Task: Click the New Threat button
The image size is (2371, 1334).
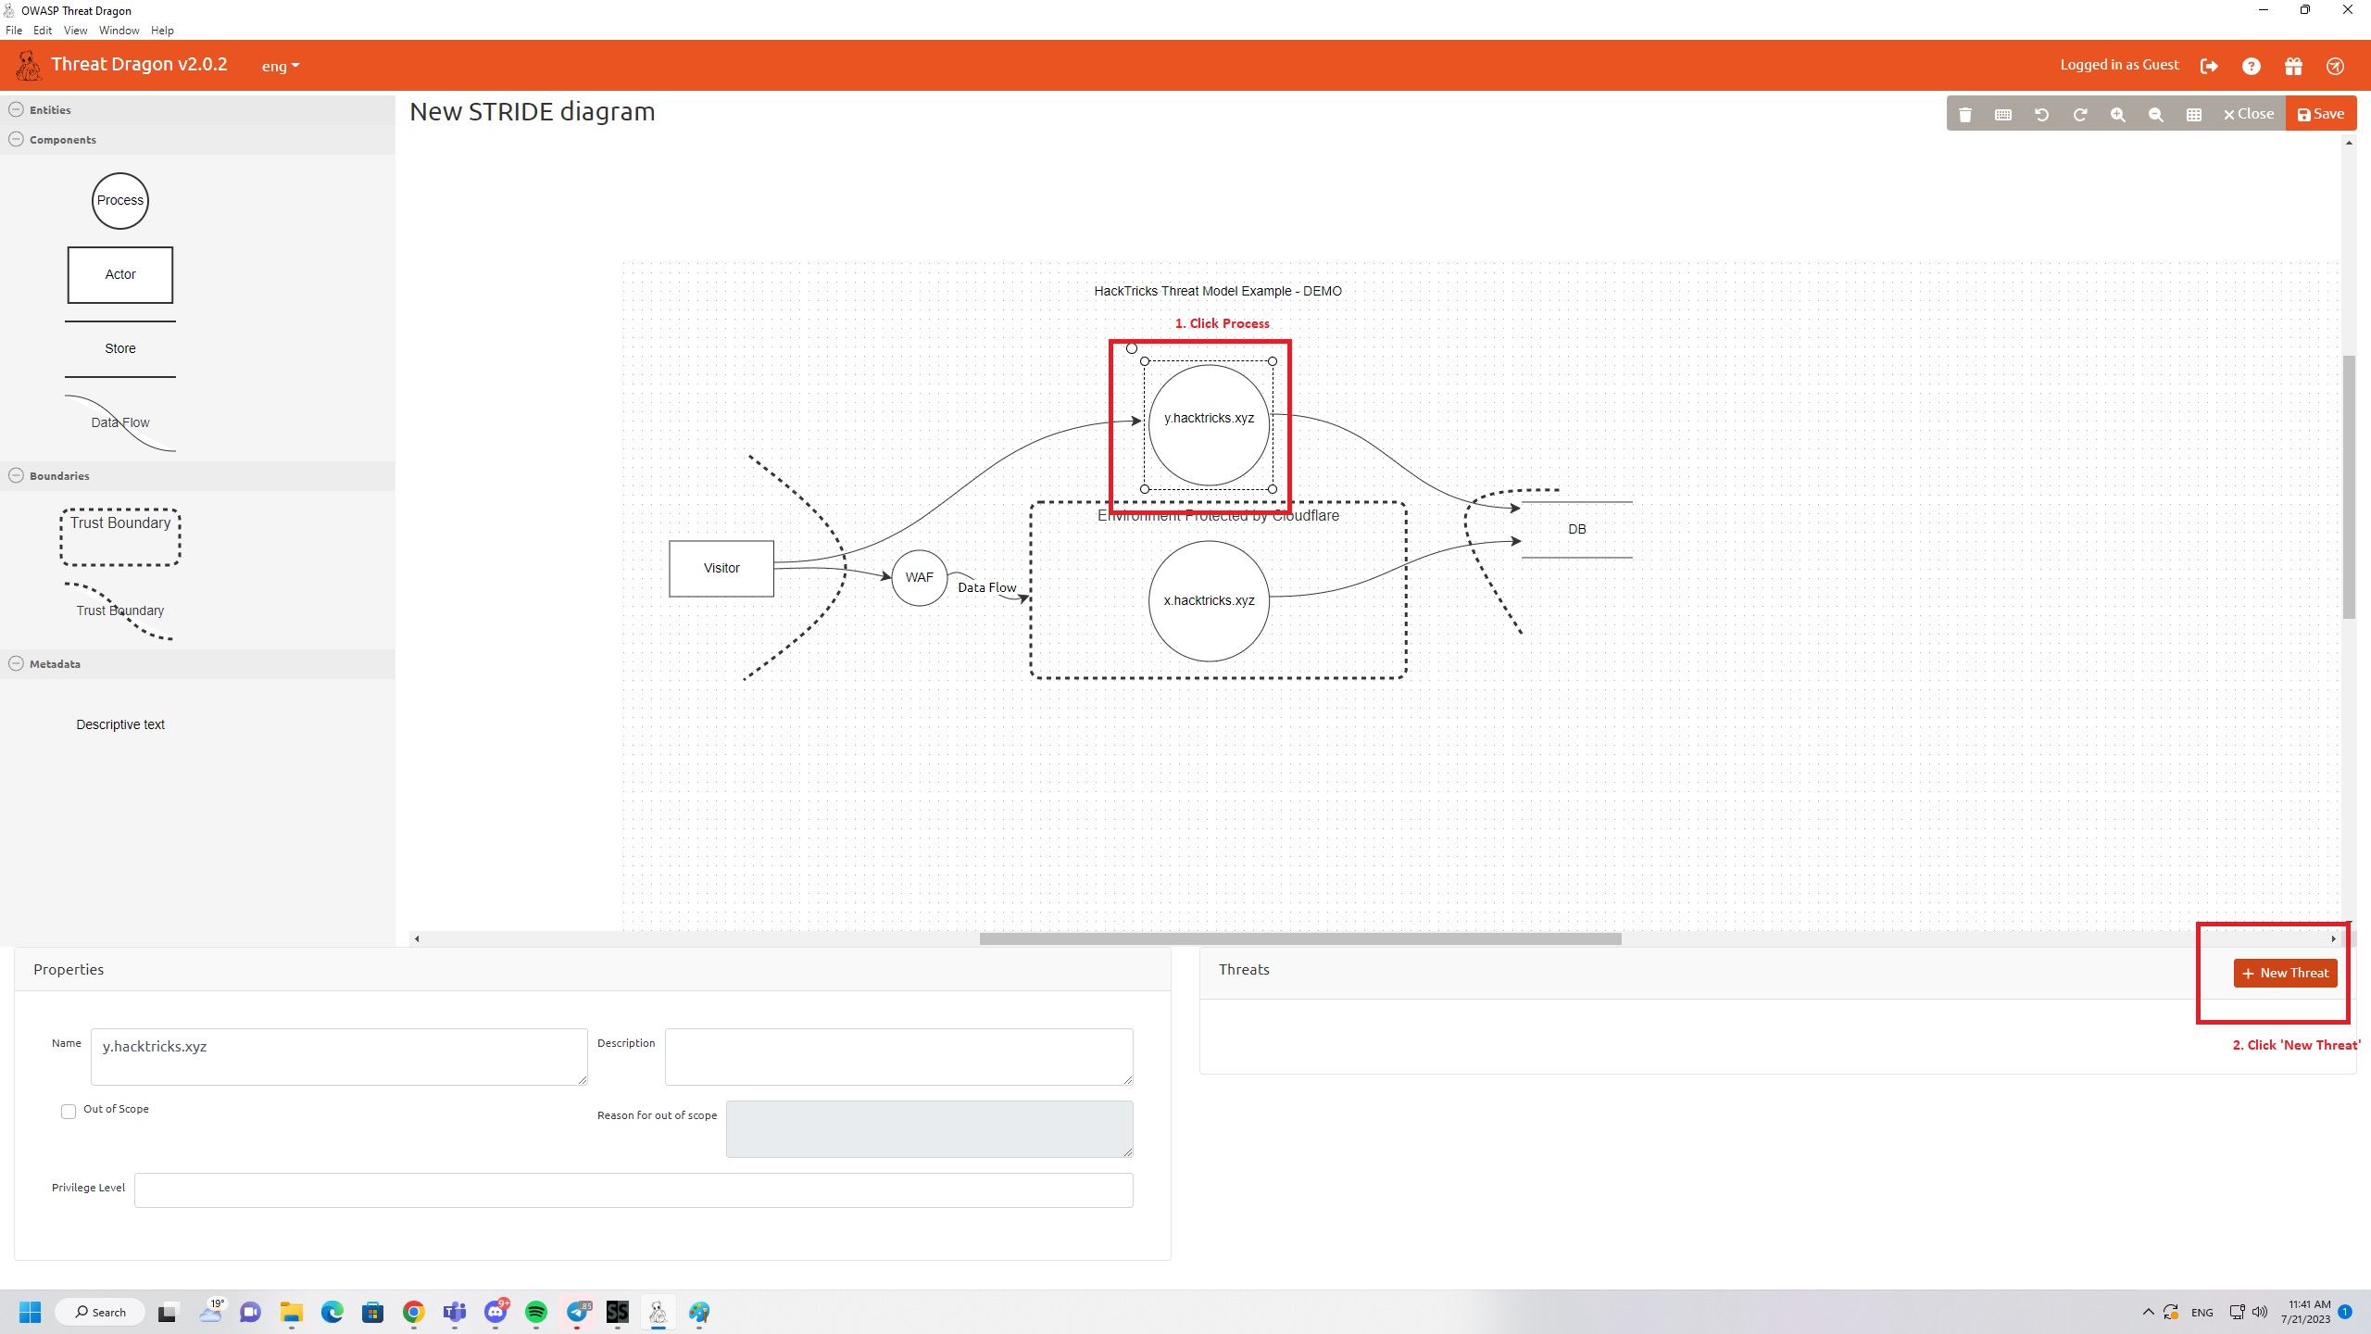Action: pyautogui.click(x=2285, y=973)
